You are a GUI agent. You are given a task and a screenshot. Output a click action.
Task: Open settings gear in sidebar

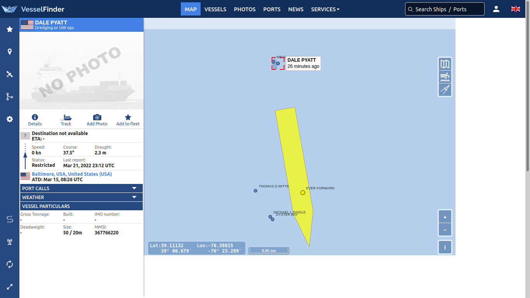pyautogui.click(x=10, y=119)
